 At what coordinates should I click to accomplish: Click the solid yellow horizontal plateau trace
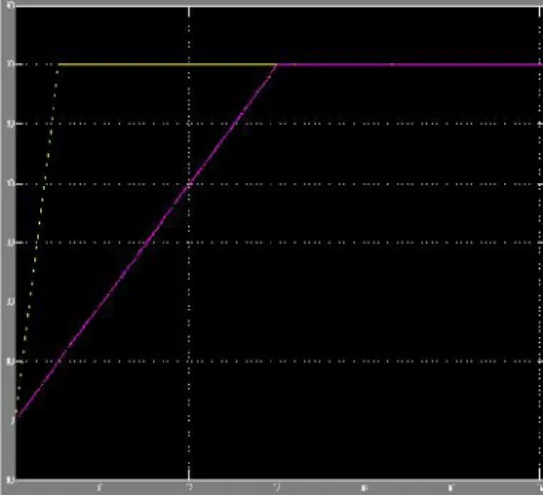pyautogui.click(x=167, y=64)
